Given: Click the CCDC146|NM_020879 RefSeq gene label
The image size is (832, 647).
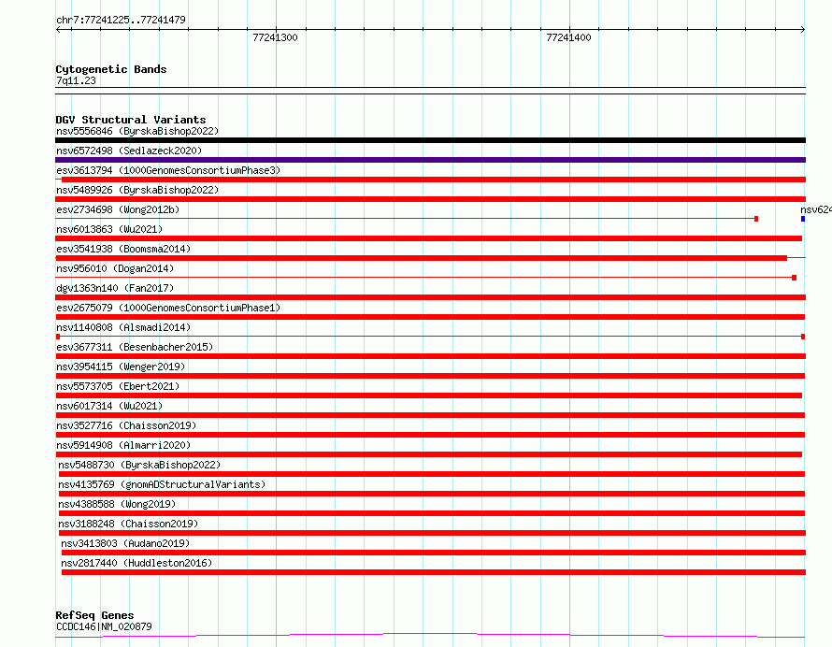Looking at the screenshot, I should click(104, 626).
